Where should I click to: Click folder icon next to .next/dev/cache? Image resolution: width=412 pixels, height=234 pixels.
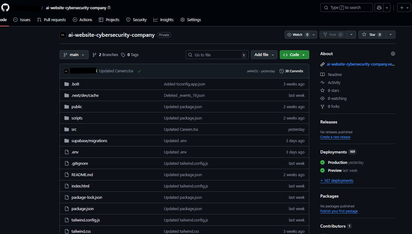tap(67, 95)
